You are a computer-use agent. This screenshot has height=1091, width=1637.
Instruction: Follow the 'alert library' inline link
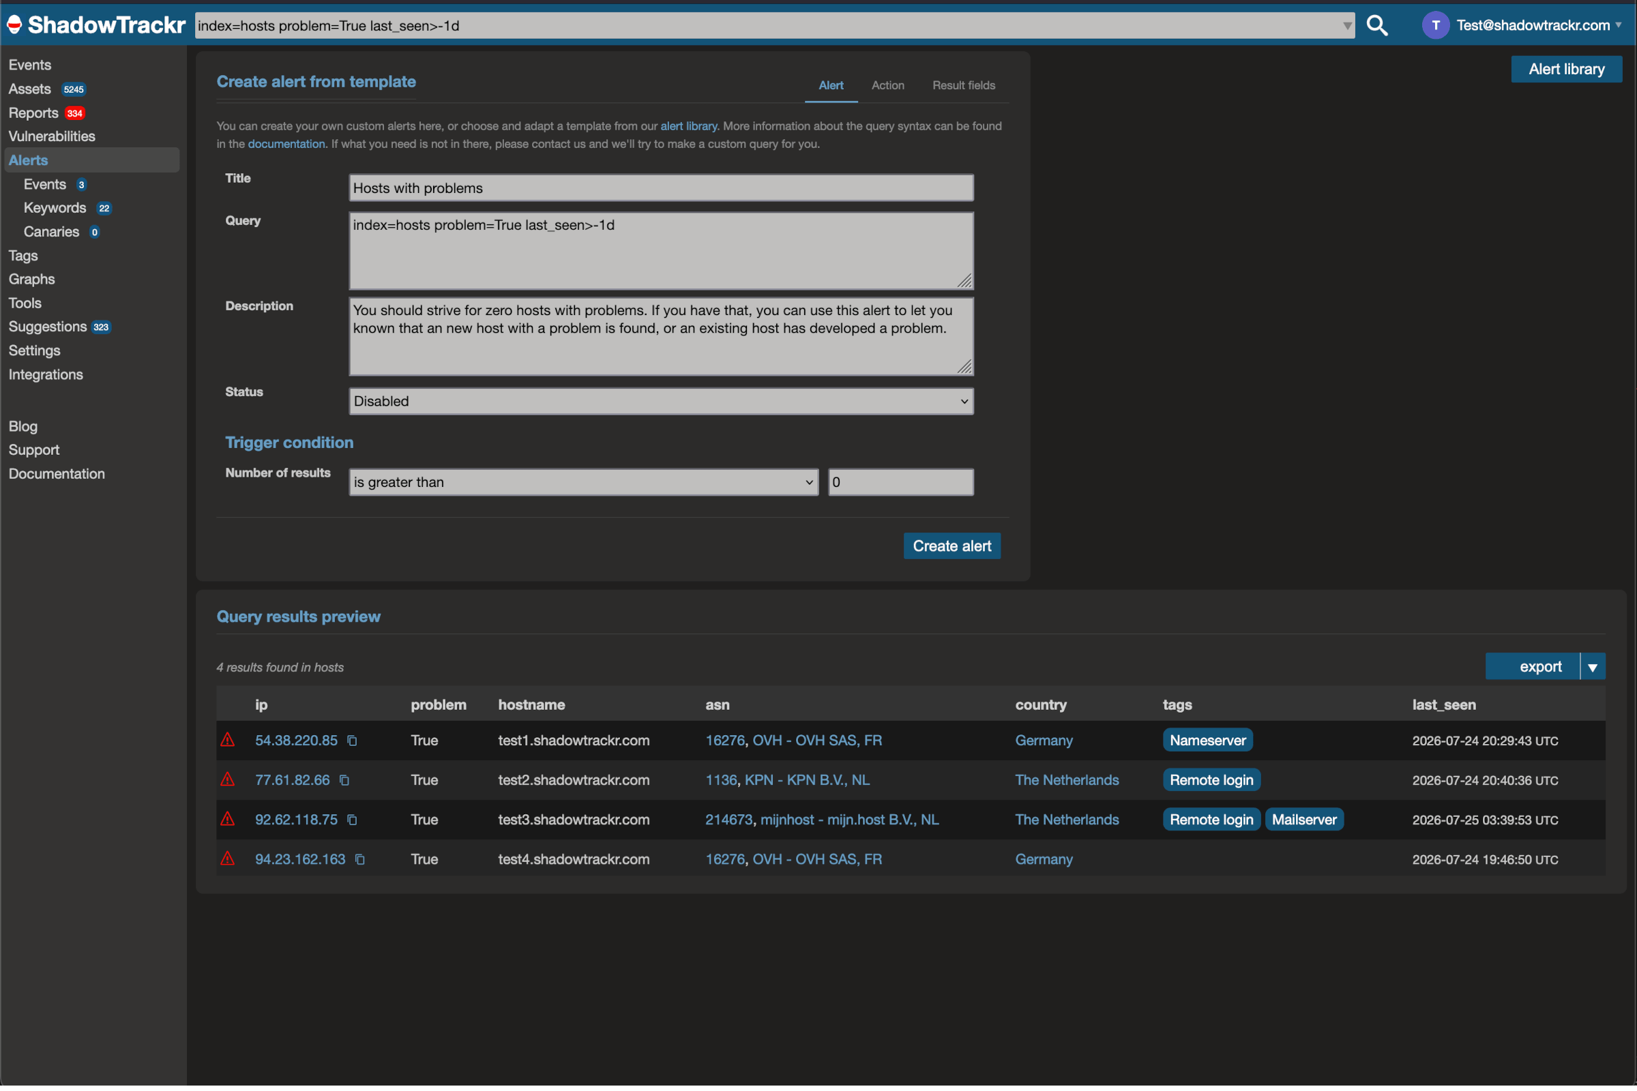[688, 126]
